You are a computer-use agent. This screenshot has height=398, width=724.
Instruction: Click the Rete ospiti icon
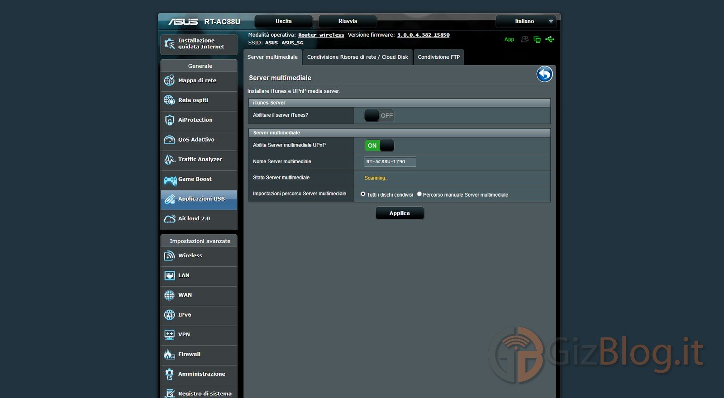click(x=169, y=100)
